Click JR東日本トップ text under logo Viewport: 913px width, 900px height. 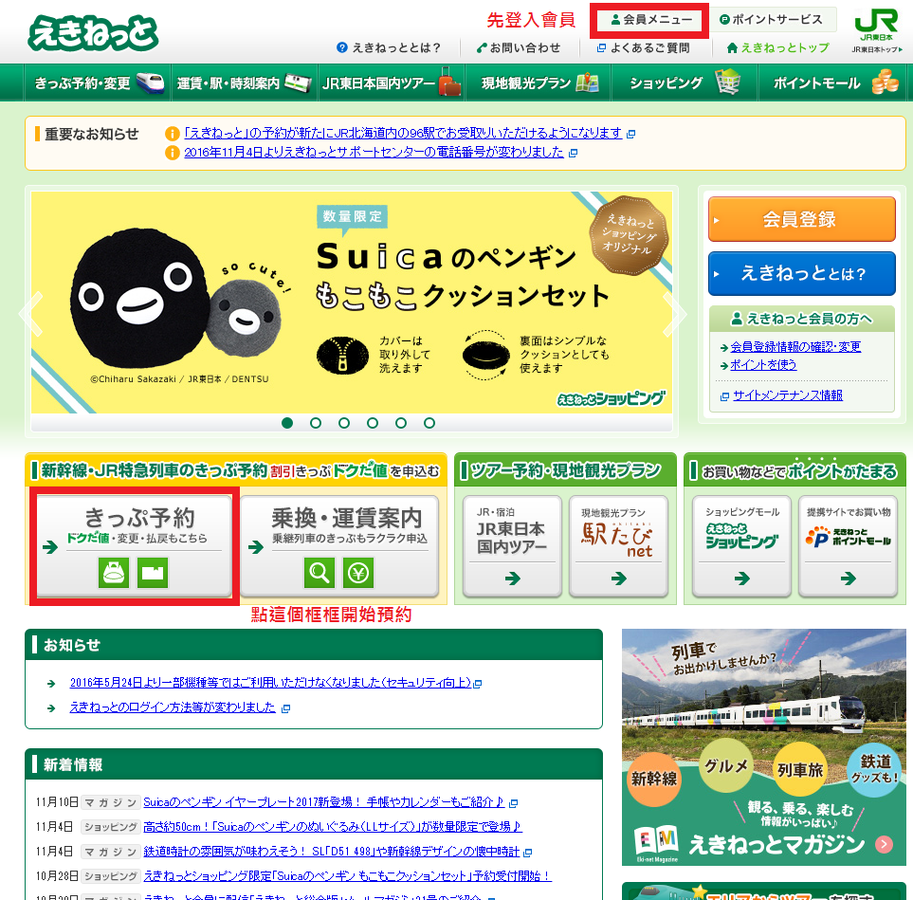876,49
